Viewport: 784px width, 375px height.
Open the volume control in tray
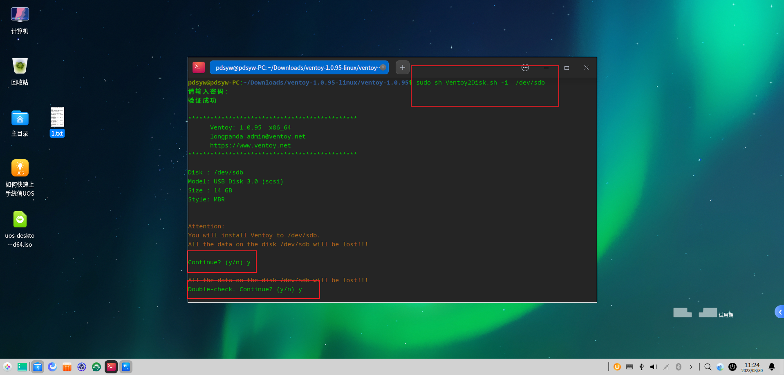click(654, 367)
